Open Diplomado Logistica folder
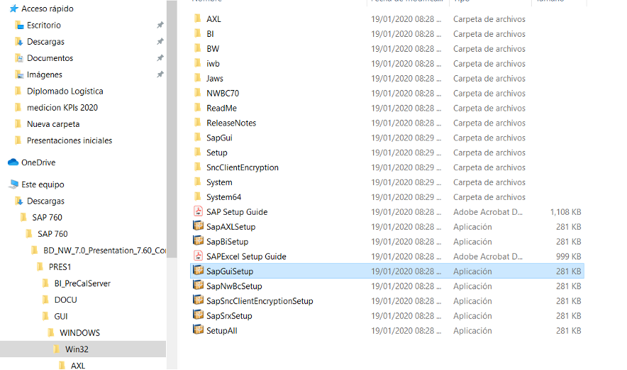This screenshot has height=370, width=627. pos(65,91)
